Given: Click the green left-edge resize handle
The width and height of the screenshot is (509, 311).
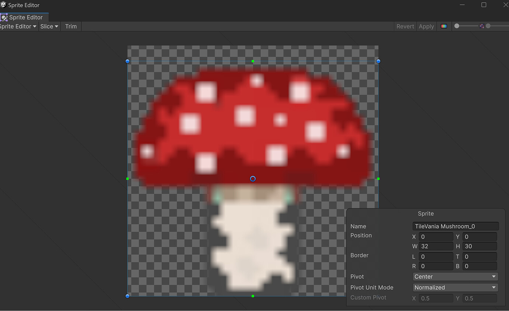Looking at the screenshot, I should coord(127,179).
